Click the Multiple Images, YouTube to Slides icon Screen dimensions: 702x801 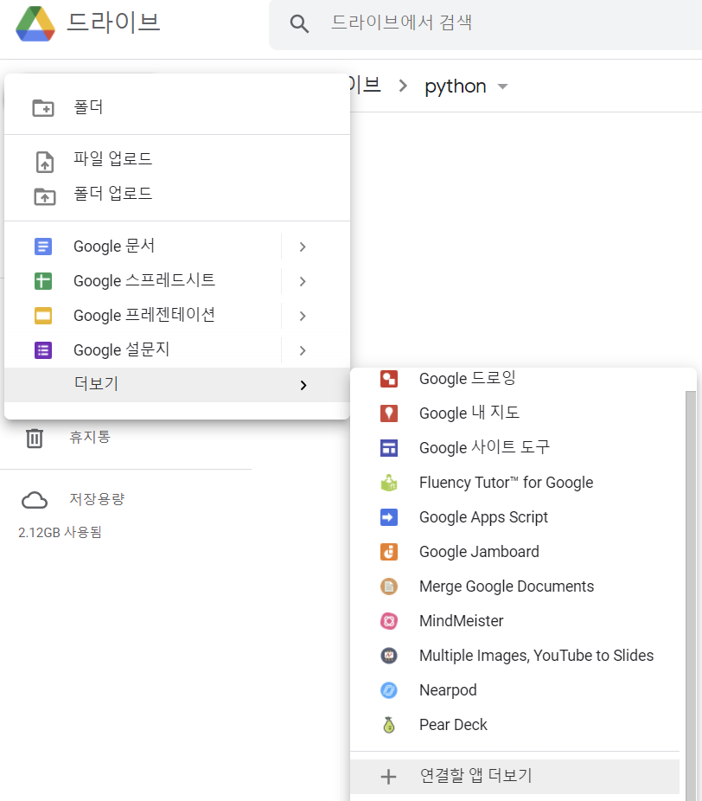(x=389, y=656)
